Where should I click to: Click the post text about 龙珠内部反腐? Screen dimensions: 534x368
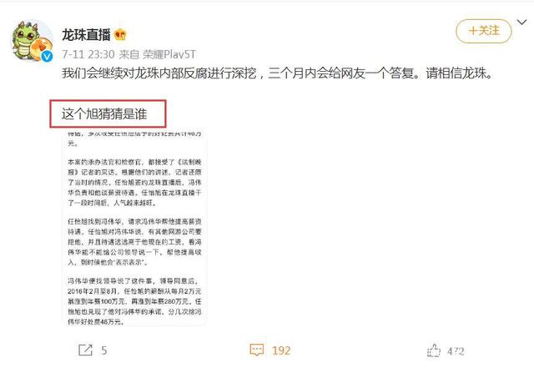point(278,73)
